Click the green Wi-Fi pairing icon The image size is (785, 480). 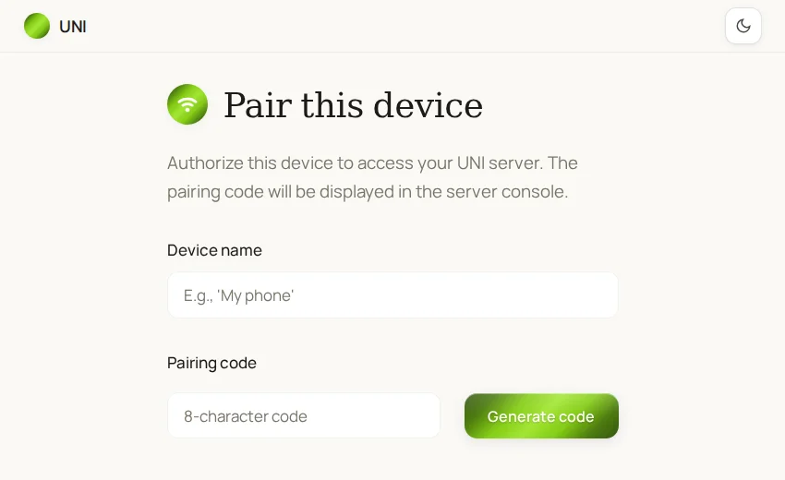(x=187, y=104)
